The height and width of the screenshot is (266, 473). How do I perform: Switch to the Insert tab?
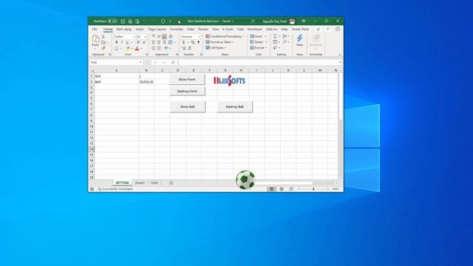coord(140,30)
